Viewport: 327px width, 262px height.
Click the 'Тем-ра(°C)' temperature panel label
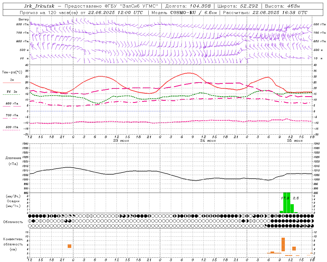[12, 72]
